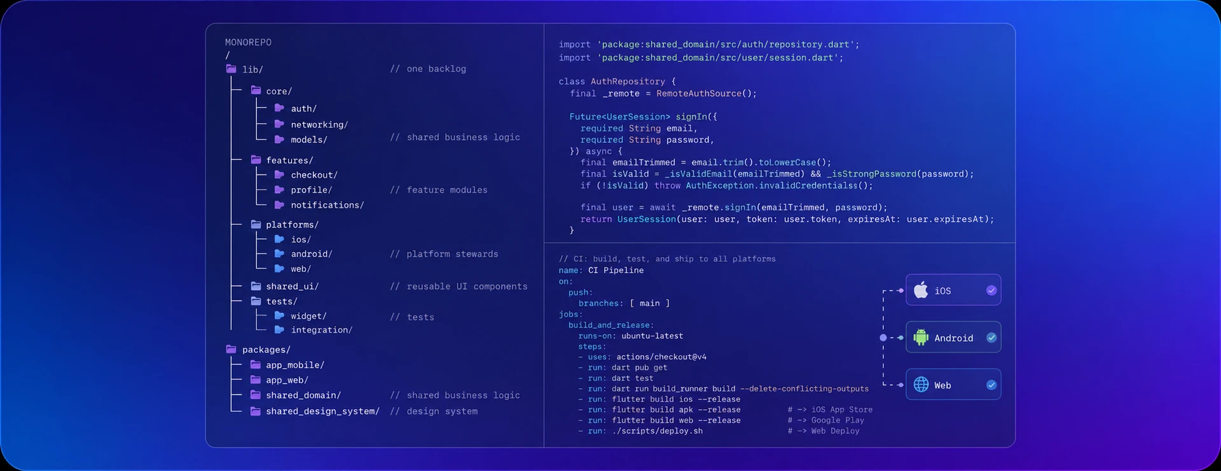Click the profile/ folder icon
The width and height of the screenshot is (1221, 471).
279,189
